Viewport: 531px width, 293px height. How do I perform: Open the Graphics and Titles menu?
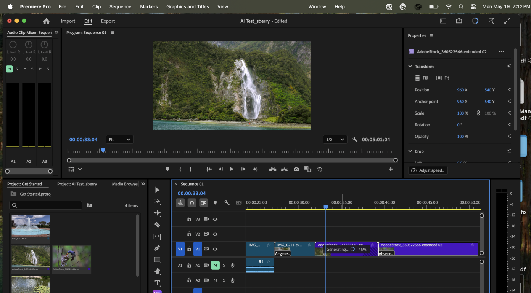pyautogui.click(x=188, y=6)
